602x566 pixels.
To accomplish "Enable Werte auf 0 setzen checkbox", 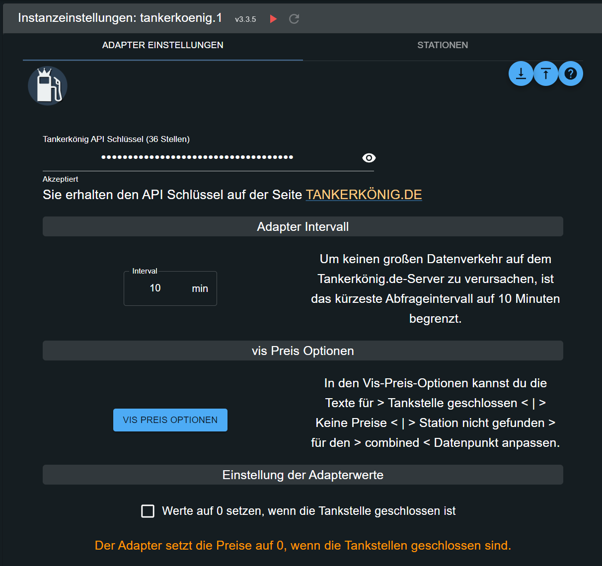I will [x=148, y=511].
